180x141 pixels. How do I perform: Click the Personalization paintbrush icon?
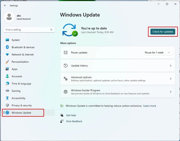tap(7, 62)
